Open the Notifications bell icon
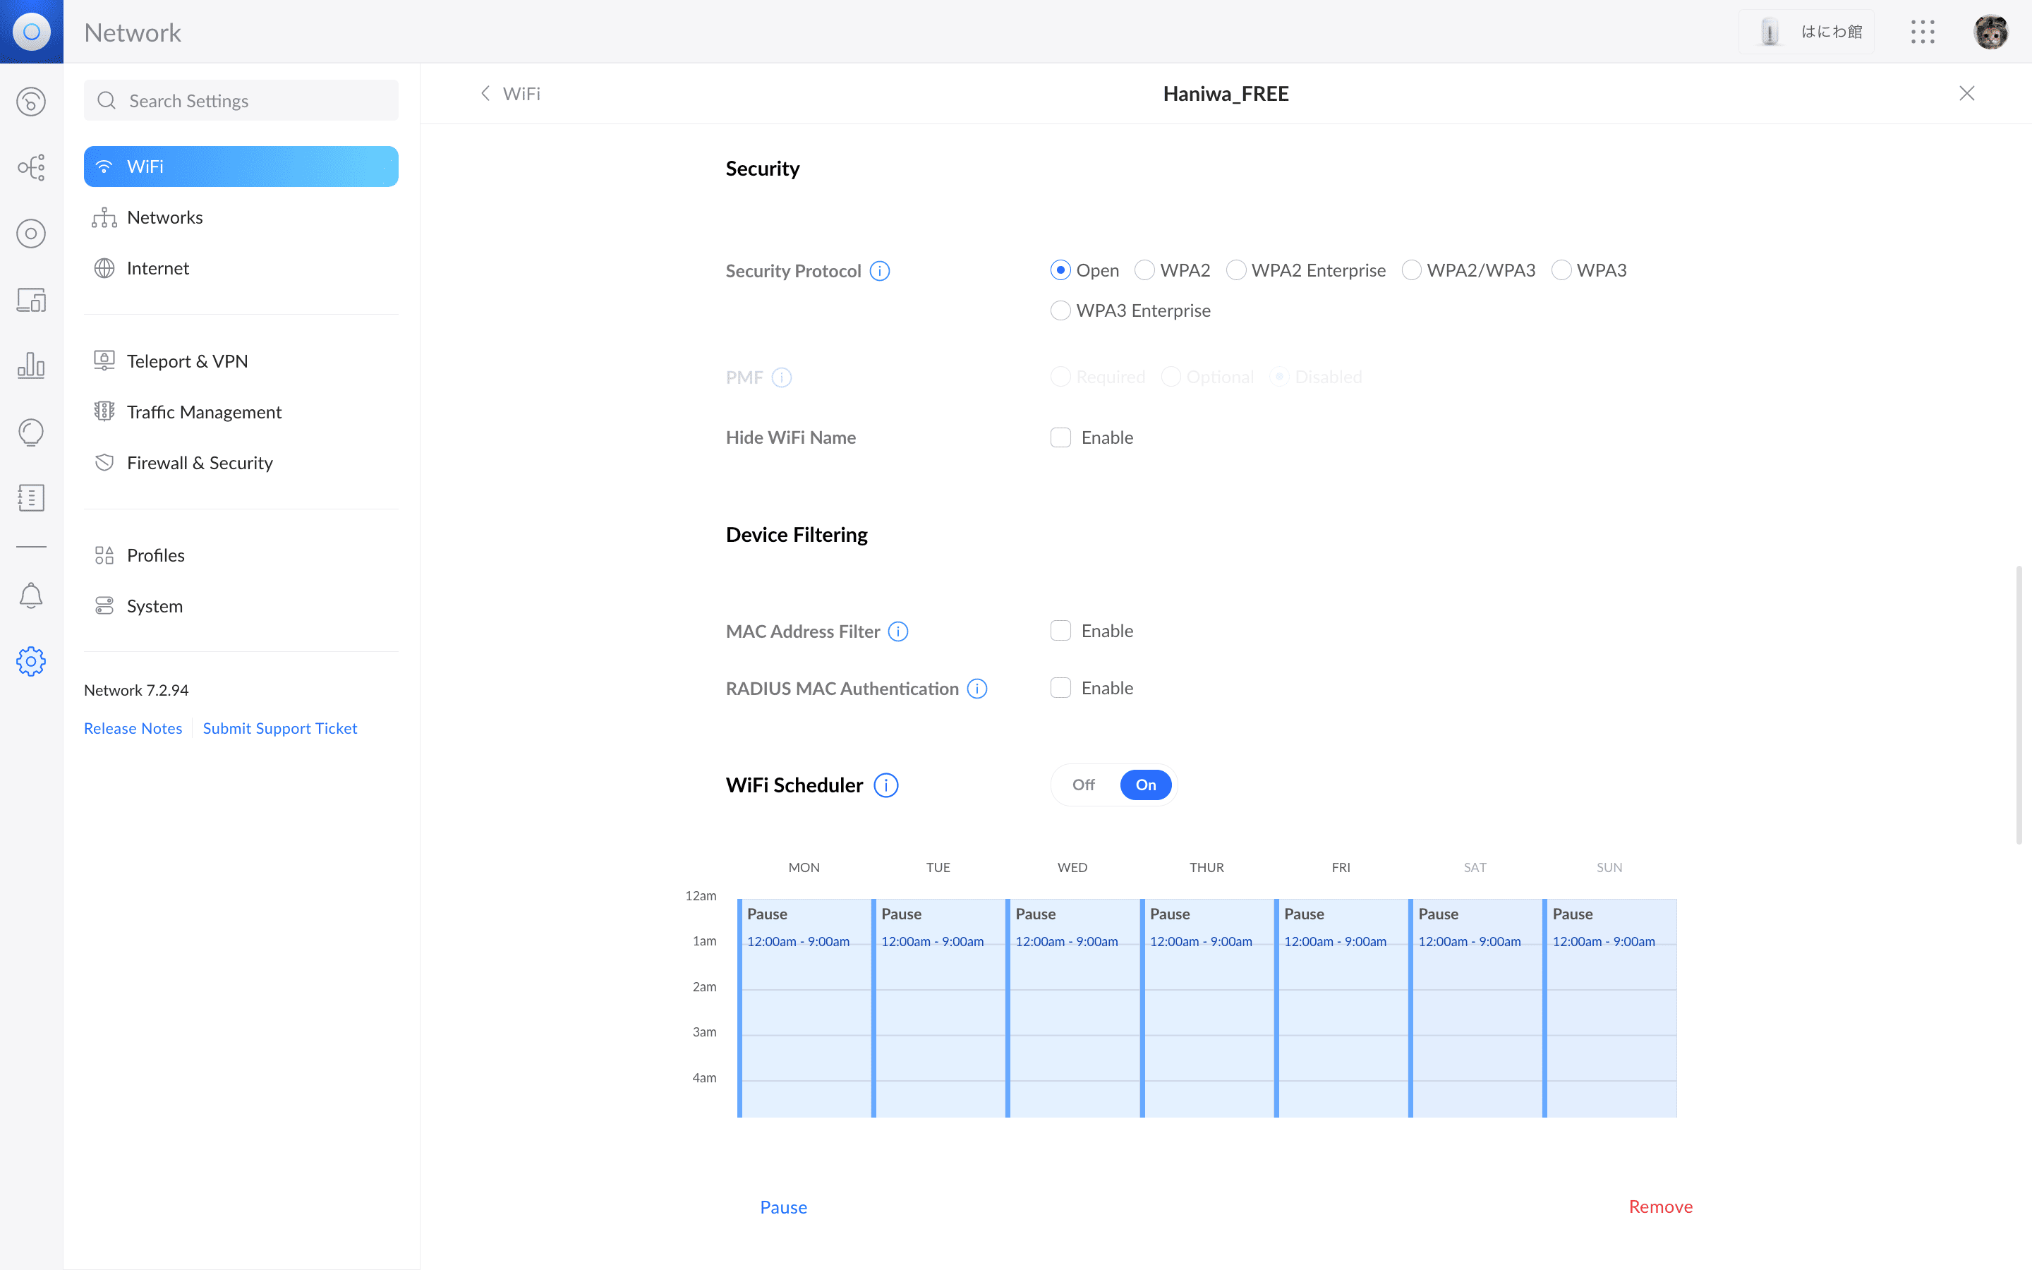 pos(31,595)
